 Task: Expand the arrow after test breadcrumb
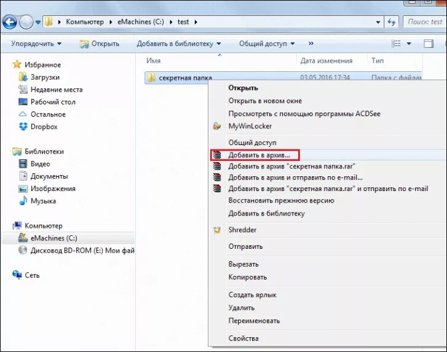tap(196, 22)
